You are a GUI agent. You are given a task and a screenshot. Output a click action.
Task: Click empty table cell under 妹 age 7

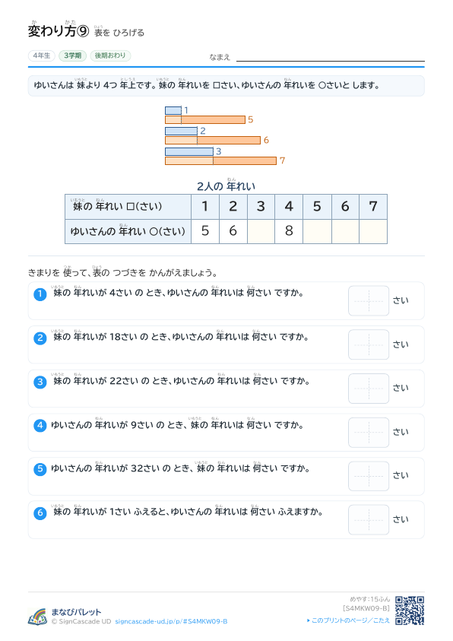[373, 231]
